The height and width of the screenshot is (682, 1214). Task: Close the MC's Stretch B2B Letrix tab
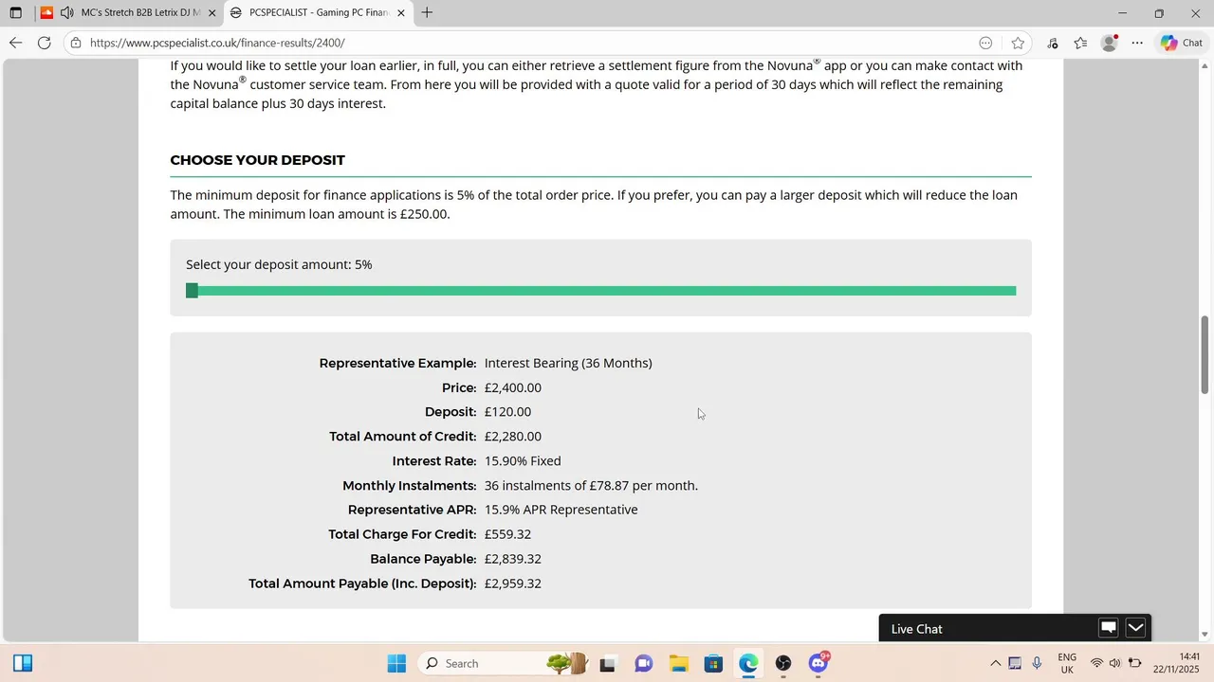(x=212, y=13)
